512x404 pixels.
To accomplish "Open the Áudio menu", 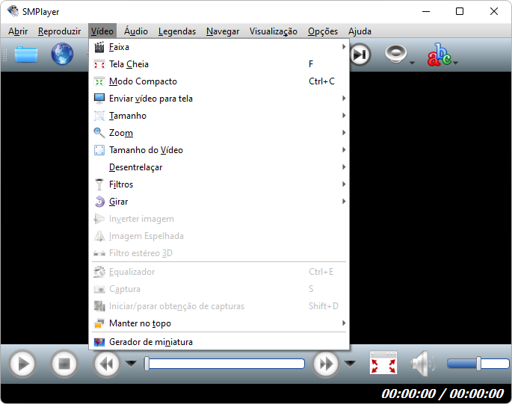I will click(136, 31).
